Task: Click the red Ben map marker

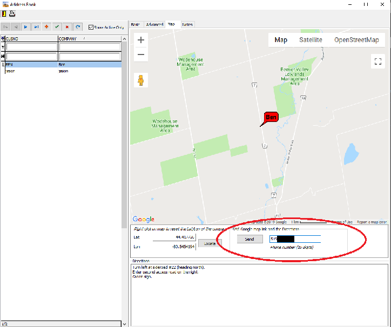Action: tap(271, 118)
